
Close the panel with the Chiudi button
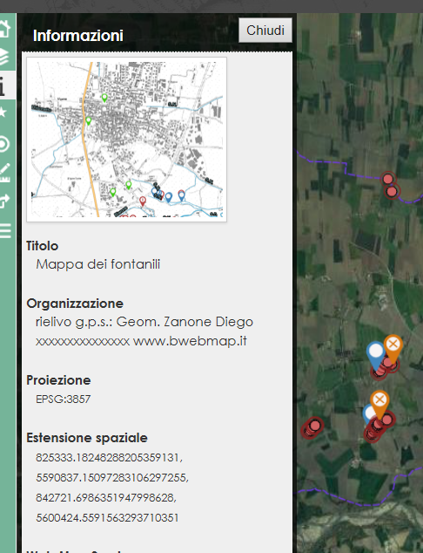pos(265,31)
